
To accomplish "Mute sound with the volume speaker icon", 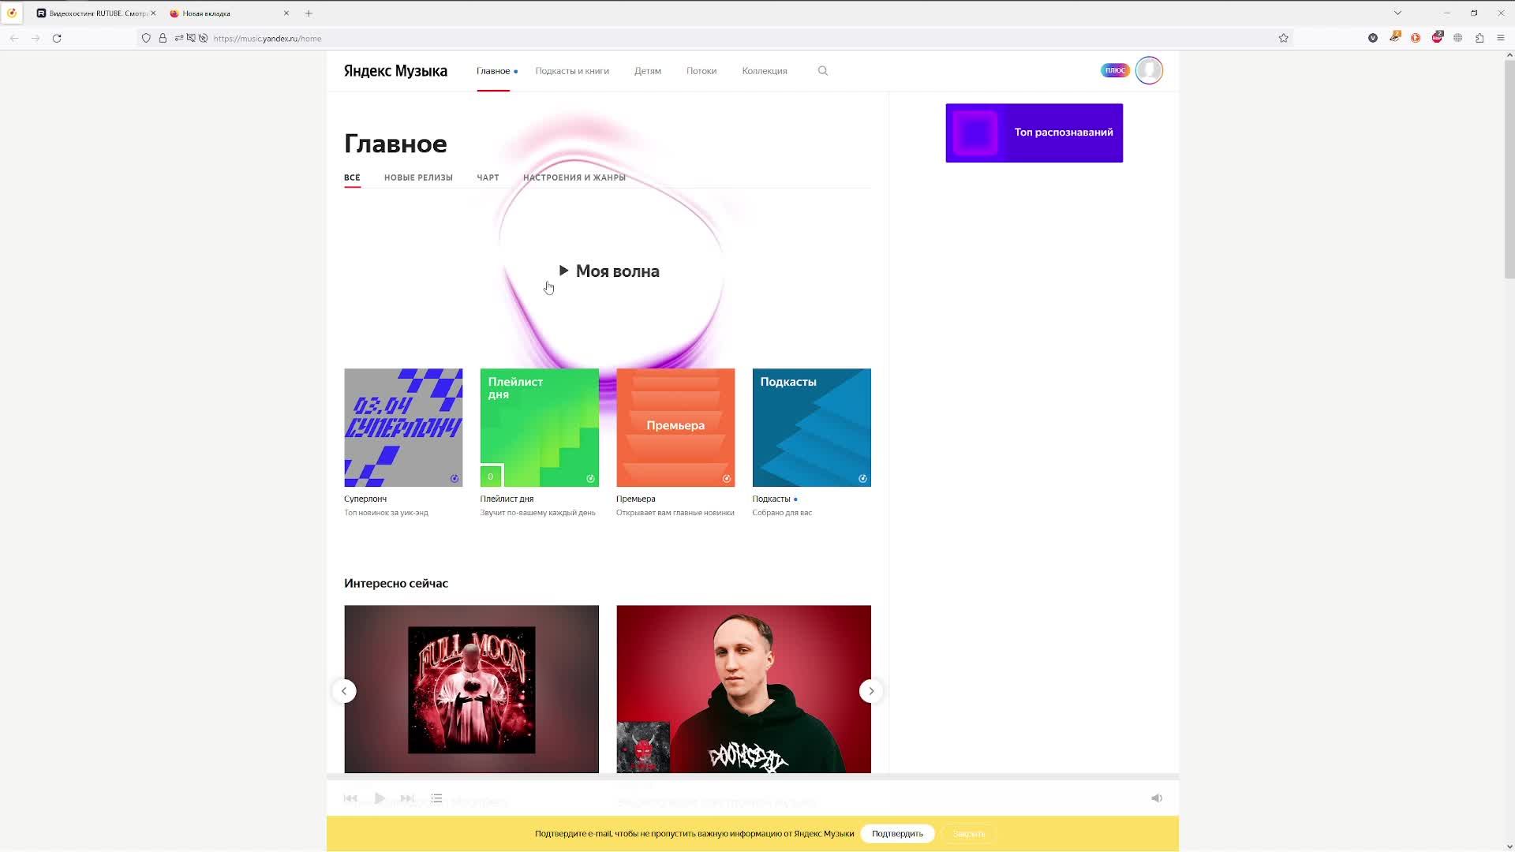I will click(1157, 798).
